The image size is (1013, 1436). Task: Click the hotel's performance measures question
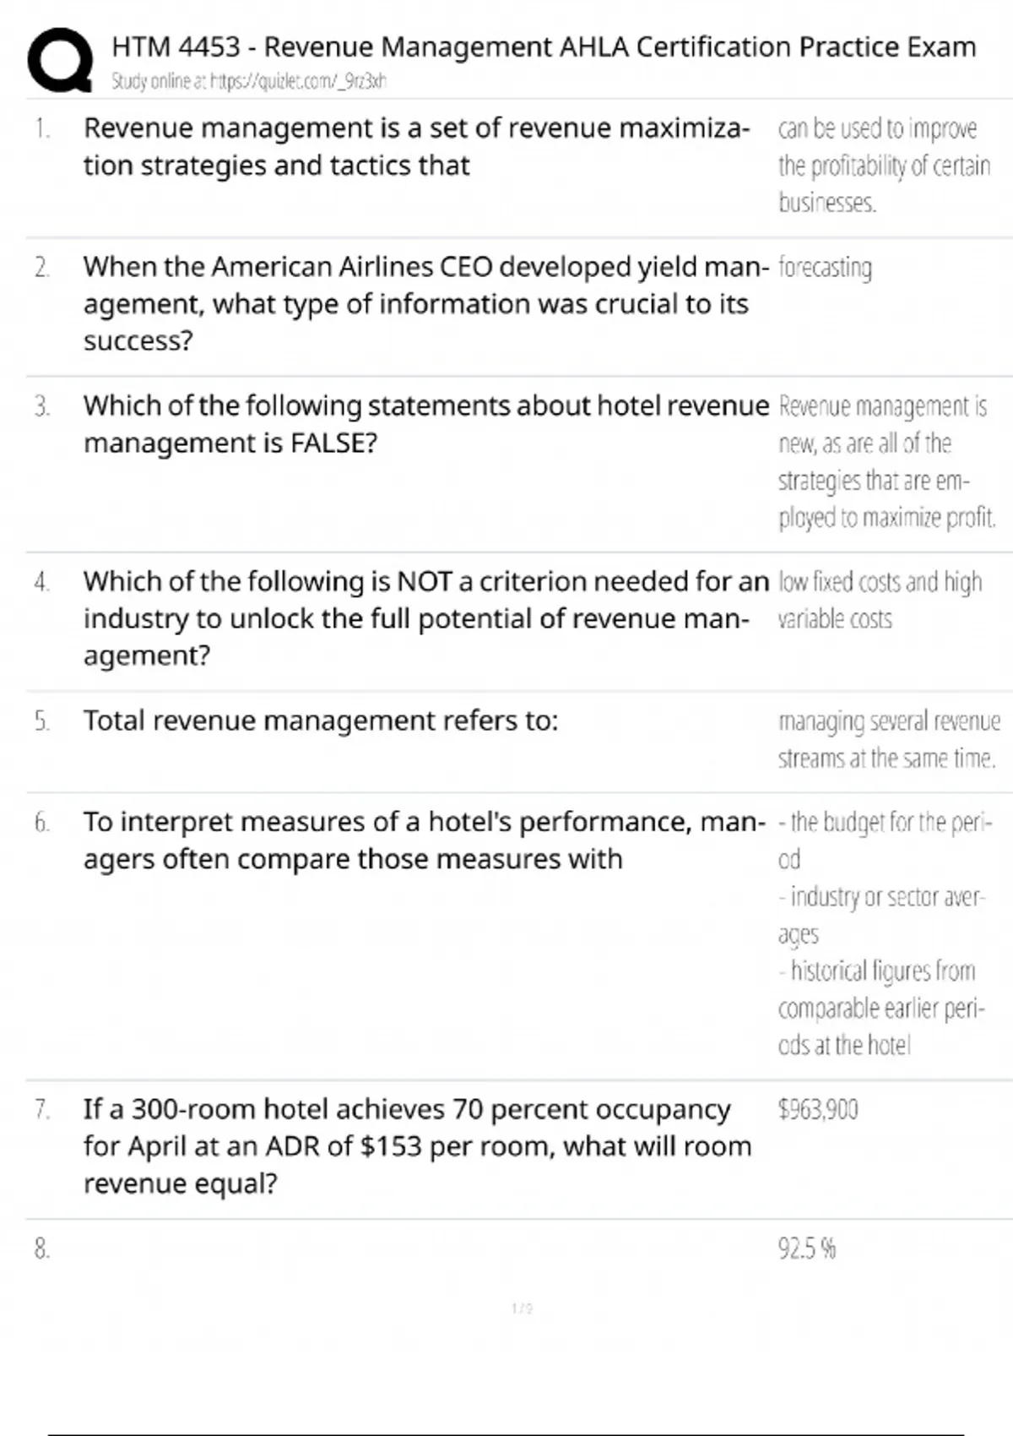click(x=424, y=840)
